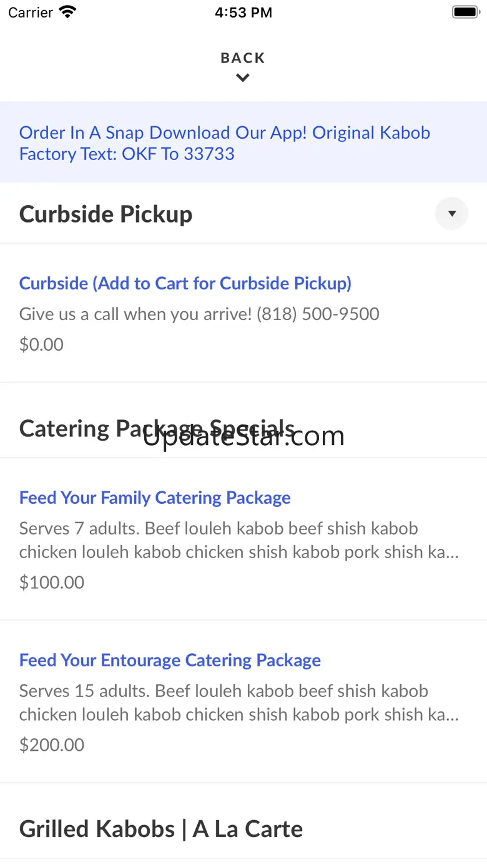Select the Curbside Pickup section heading
This screenshot has height=867, width=487.
coord(106,214)
